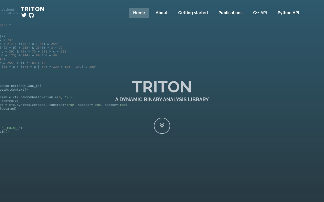Image resolution: width=324 pixels, height=202 pixels.
Task: Open the C++ API documentation
Action: coord(260,13)
